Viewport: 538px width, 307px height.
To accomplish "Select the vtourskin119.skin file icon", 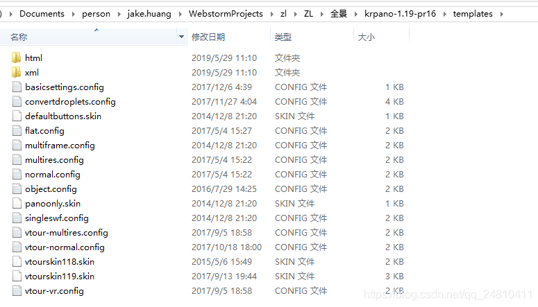I will pos(17,277).
